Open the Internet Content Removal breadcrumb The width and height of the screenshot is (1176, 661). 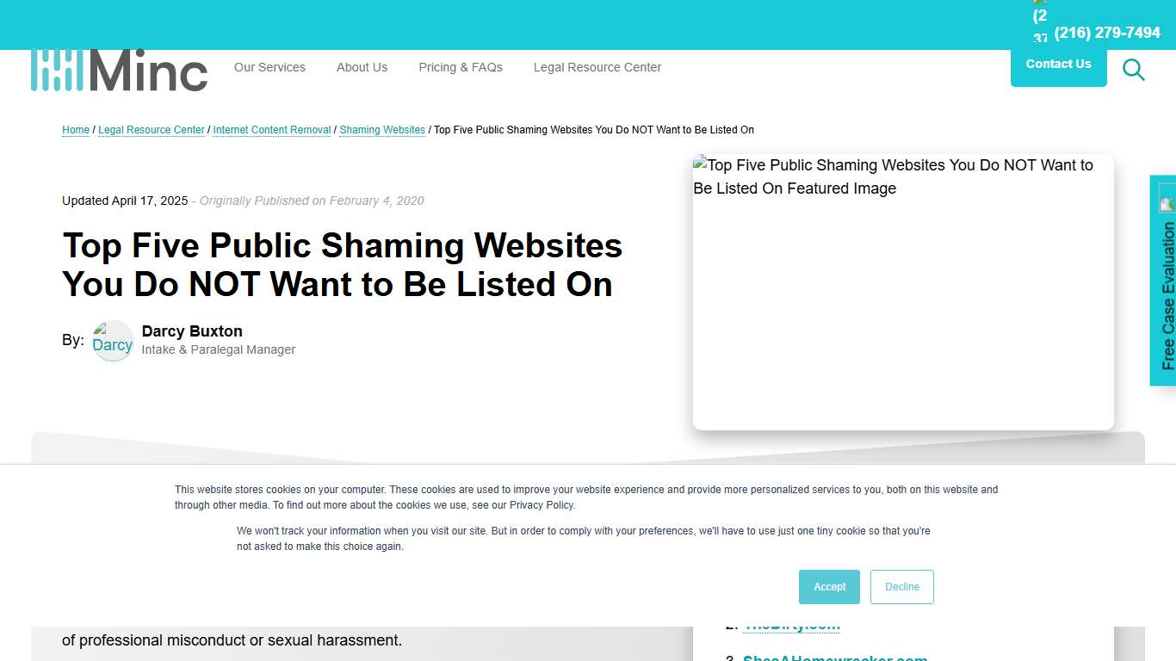click(x=271, y=130)
